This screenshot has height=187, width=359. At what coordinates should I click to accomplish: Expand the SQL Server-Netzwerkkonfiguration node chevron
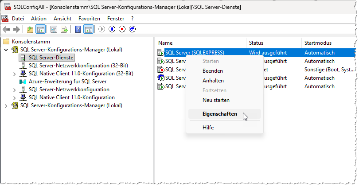[15, 90]
